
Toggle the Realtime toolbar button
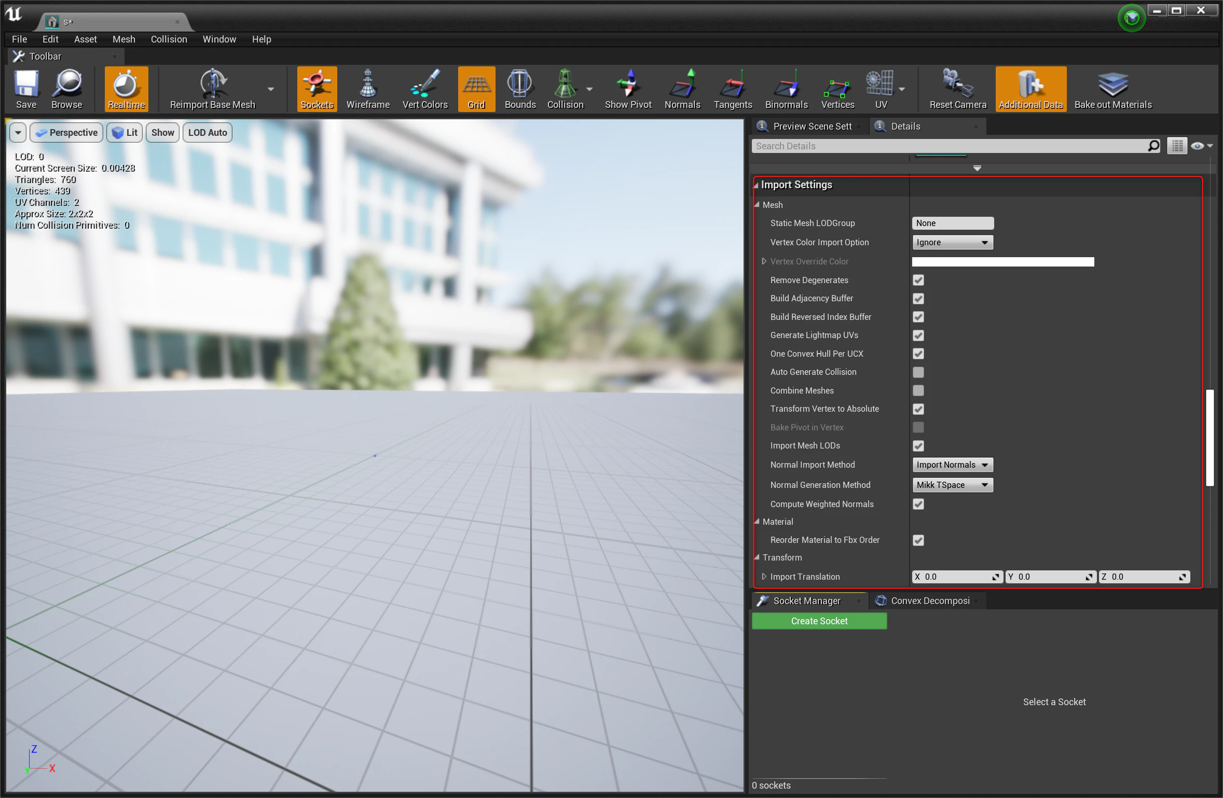[x=126, y=89]
